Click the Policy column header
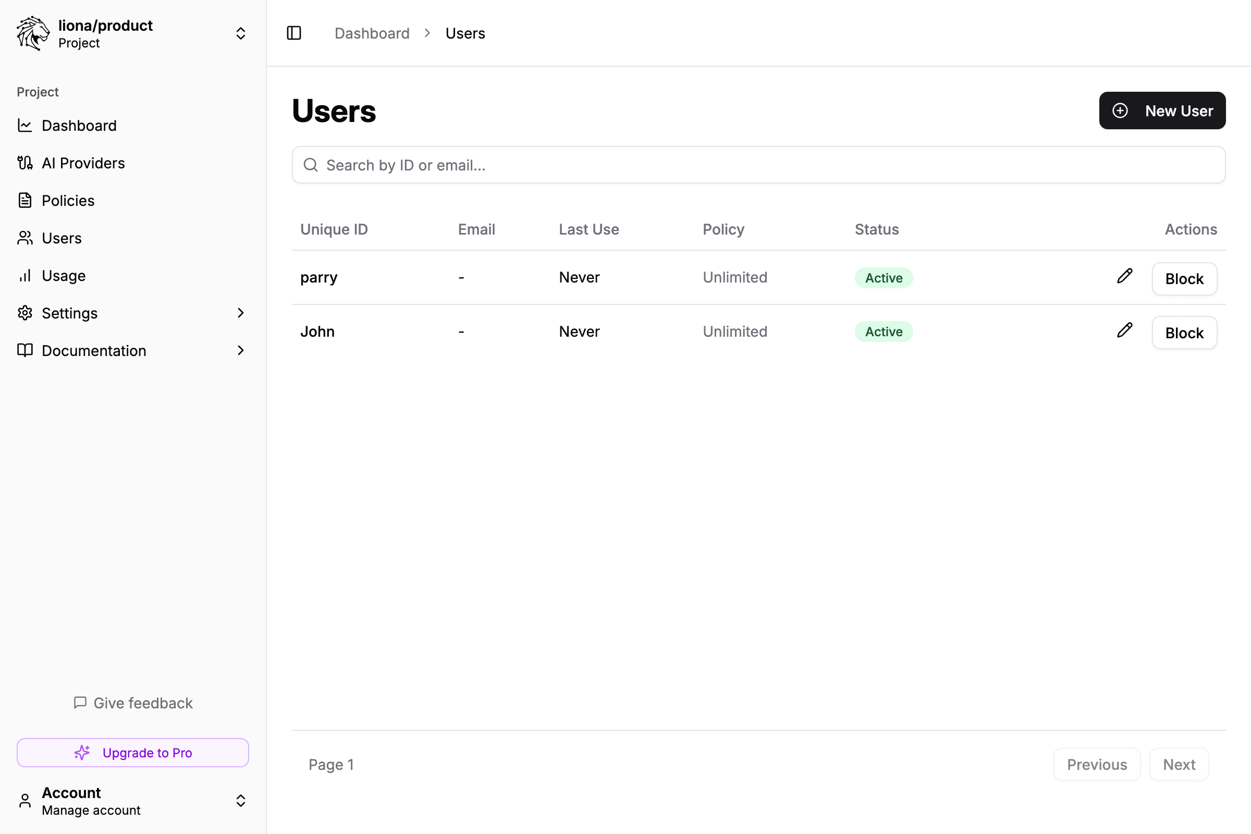Screen dimensions: 1251x834 point(723,229)
